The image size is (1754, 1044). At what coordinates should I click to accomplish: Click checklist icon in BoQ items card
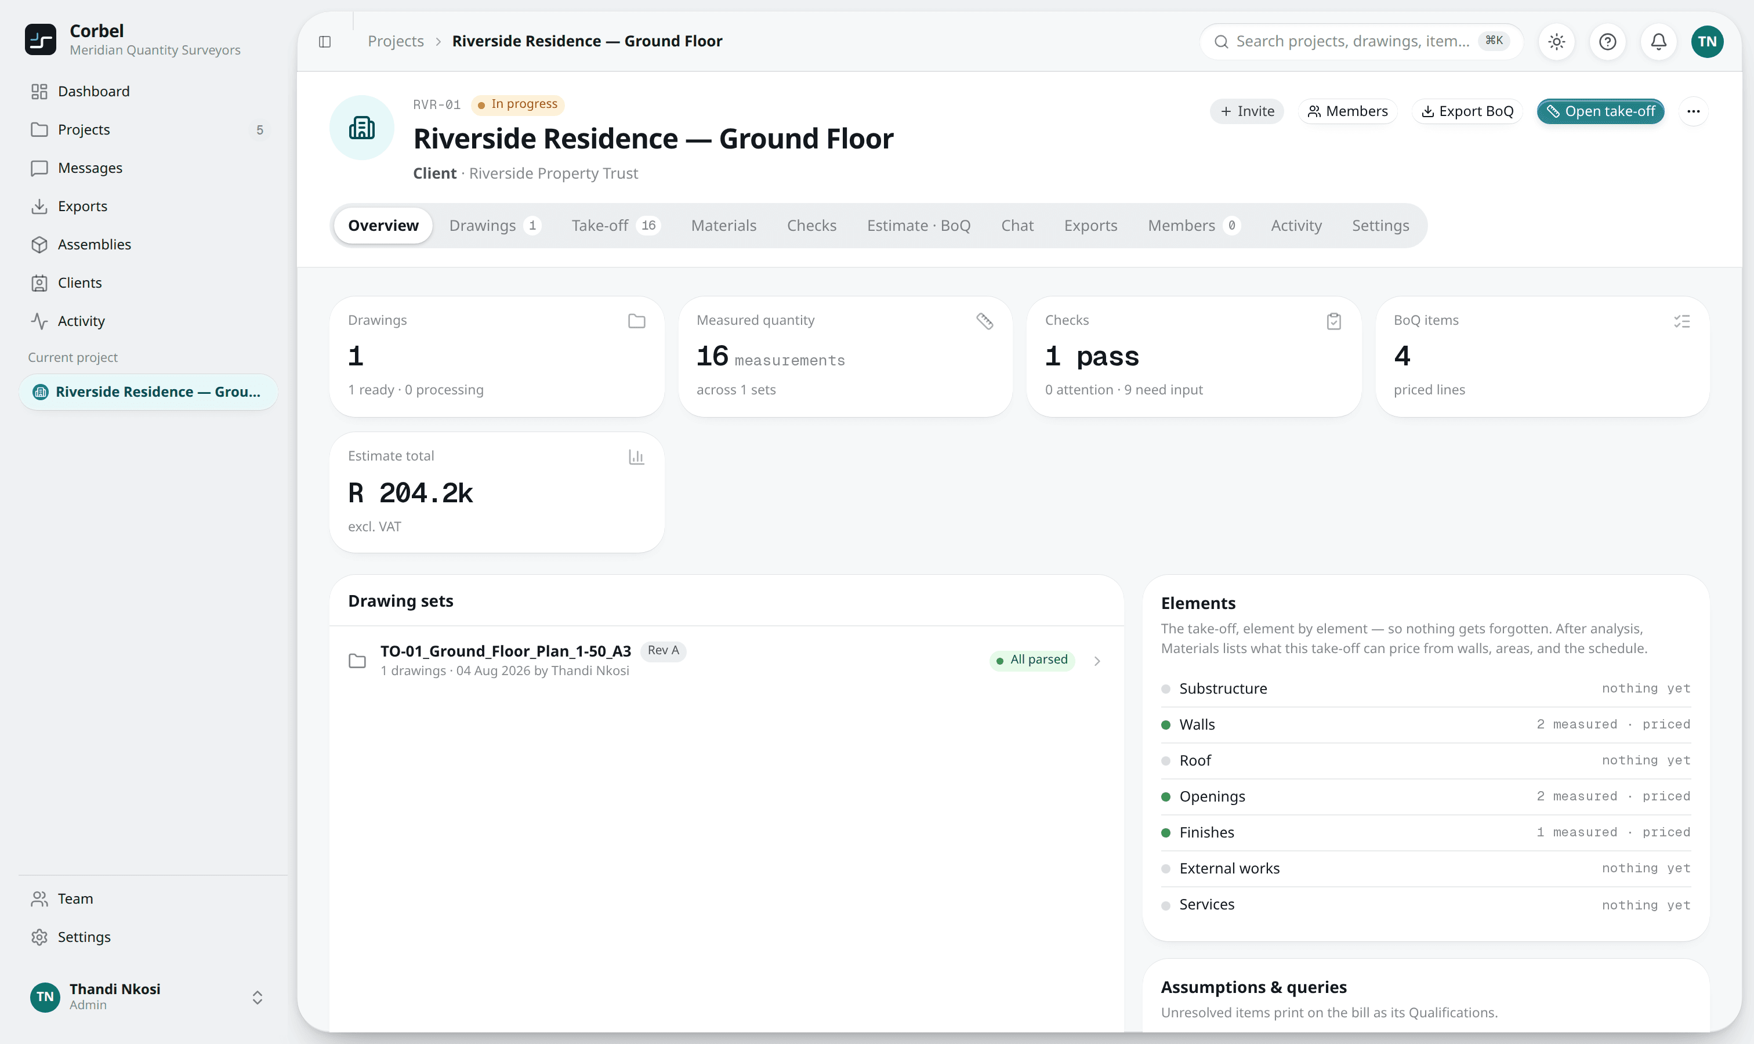pyautogui.click(x=1681, y=321)
